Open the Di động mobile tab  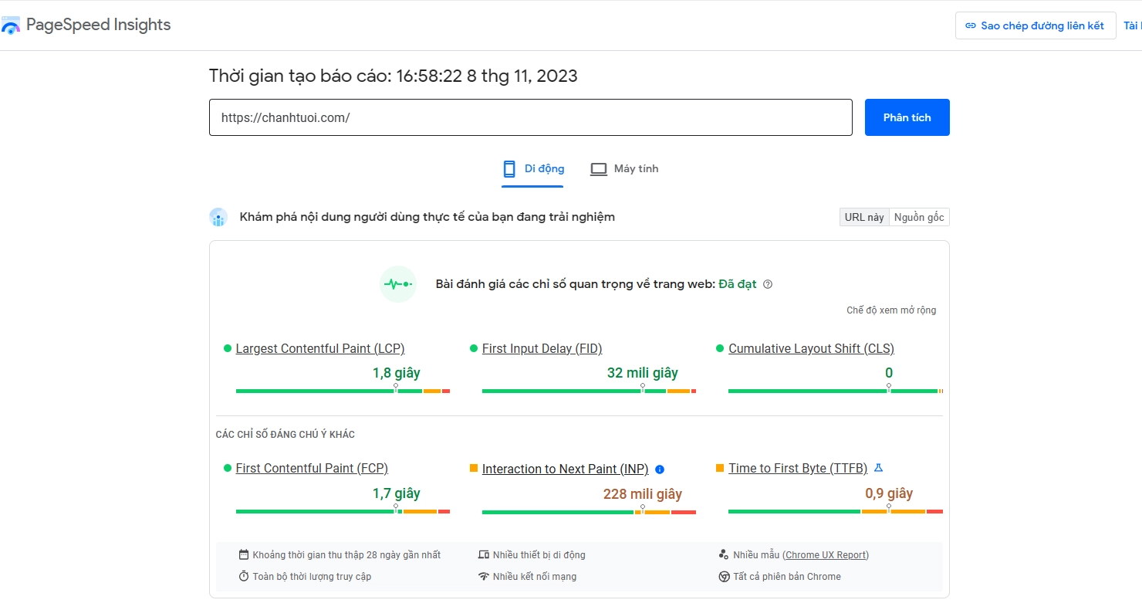click(x=533, y=169)
